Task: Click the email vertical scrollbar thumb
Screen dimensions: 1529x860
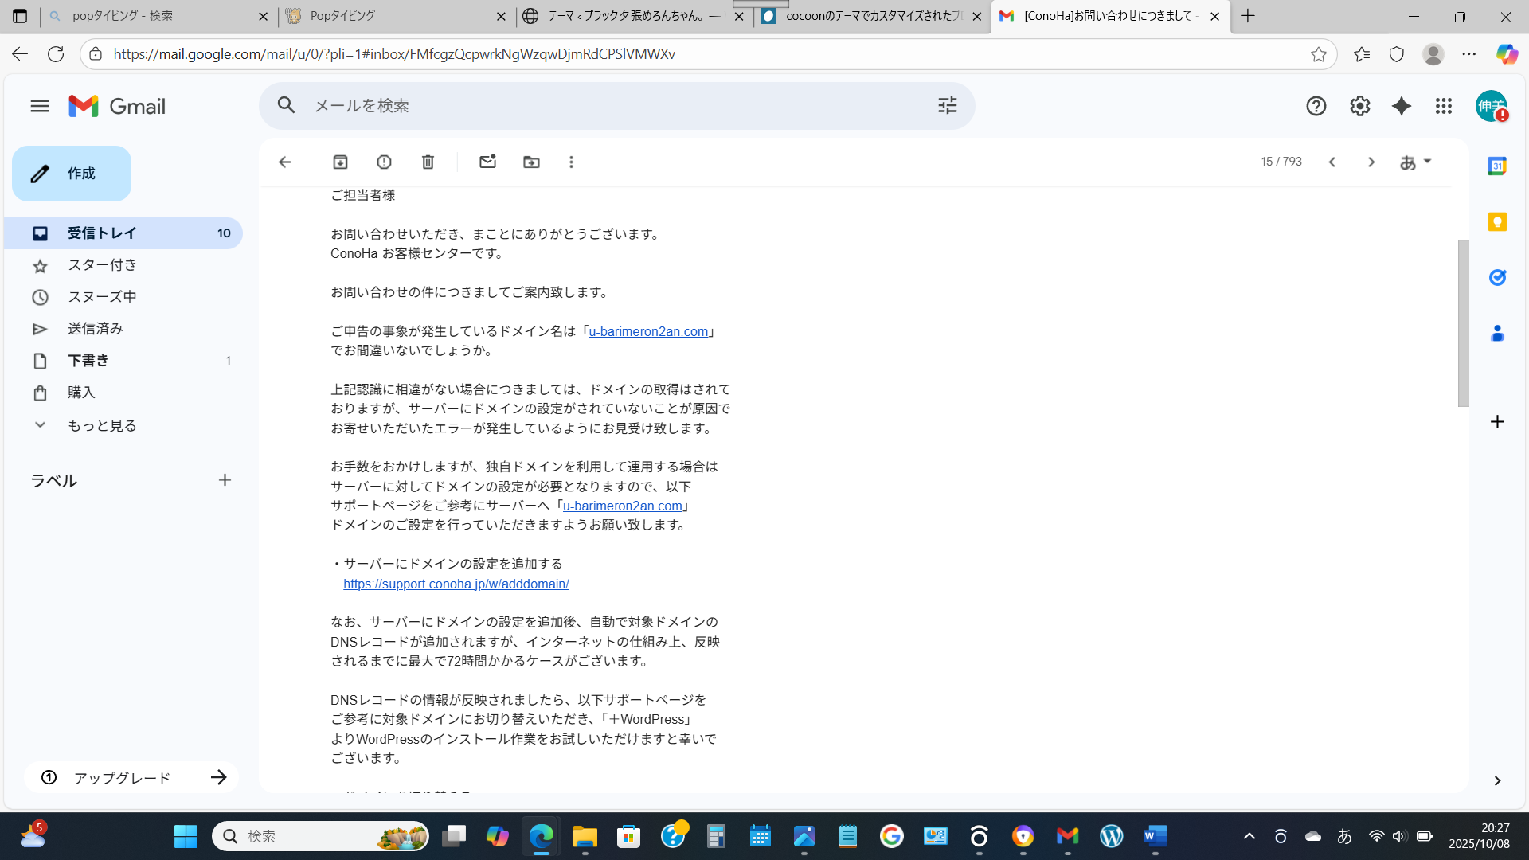Action: point(1463,322)
